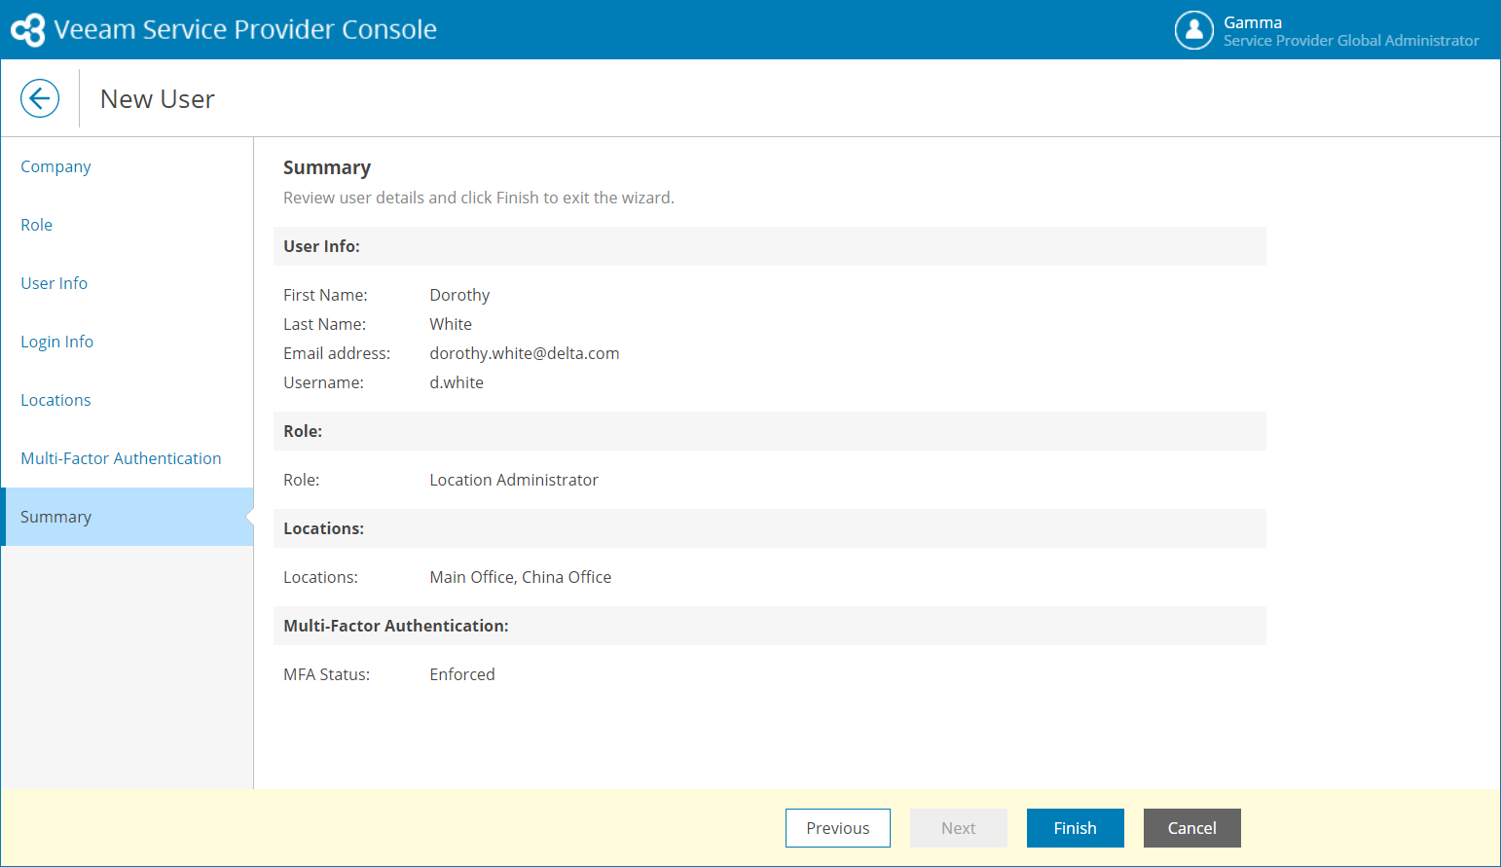Screen dimensions: 1501x867
Task: Click the Veeam logo icon
Action: [28, 29]
